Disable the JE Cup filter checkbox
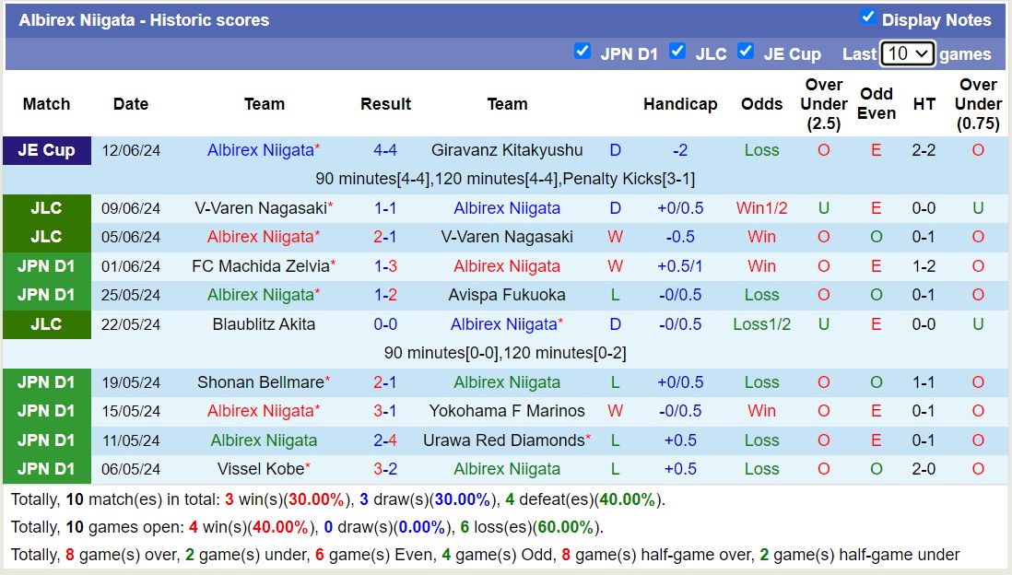The height and width of the screenshot is (575, 1012). coord(746,52)
